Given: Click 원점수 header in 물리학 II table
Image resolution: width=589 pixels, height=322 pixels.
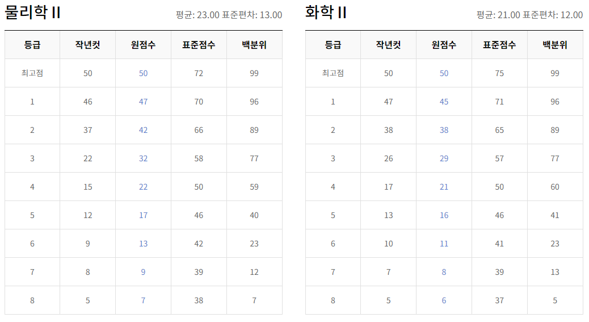Looking at the screenshot, I should coord(143,45).
